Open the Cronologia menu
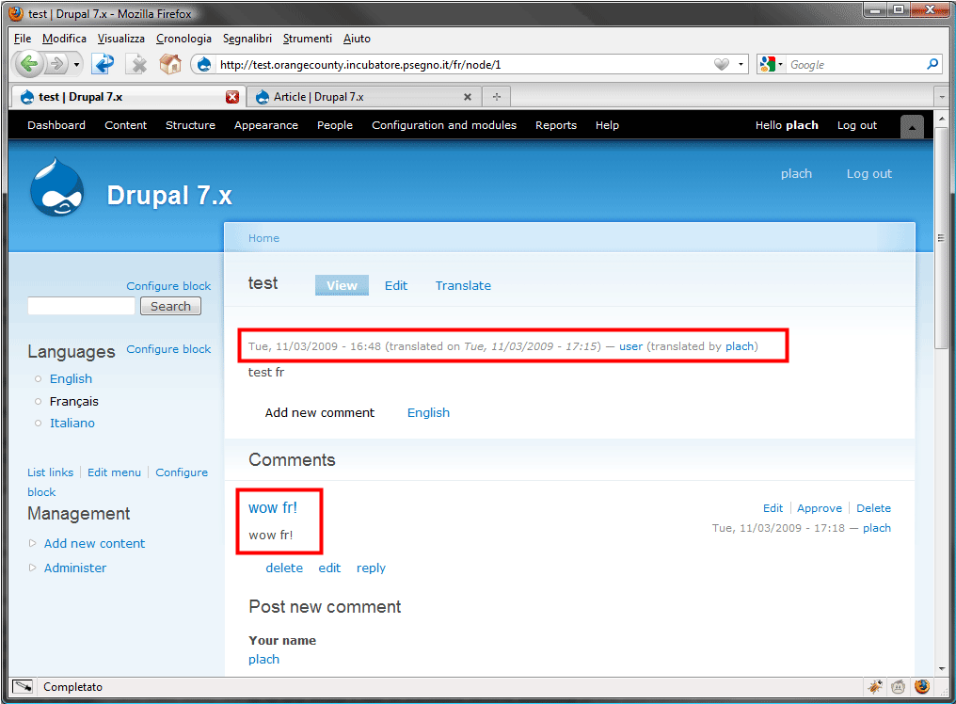The width and height of the screenshot is (956, 704). pos(183,39)
